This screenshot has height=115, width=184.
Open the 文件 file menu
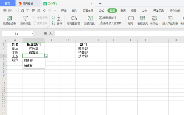[10, 11]
